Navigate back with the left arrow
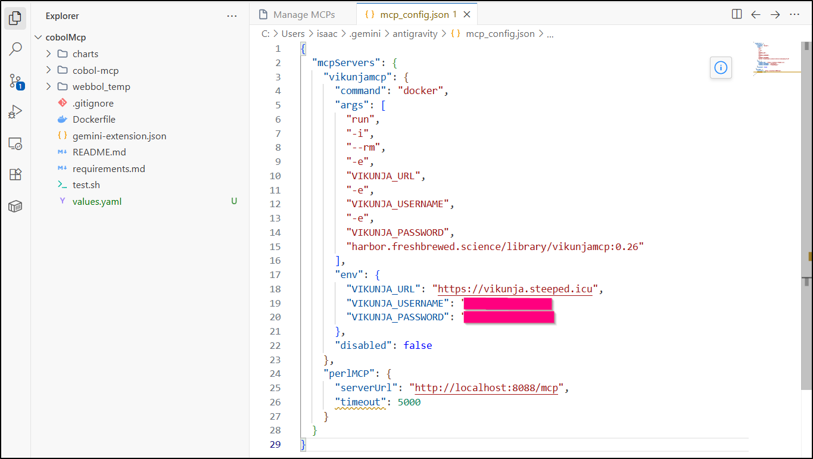 coord(756,14)
